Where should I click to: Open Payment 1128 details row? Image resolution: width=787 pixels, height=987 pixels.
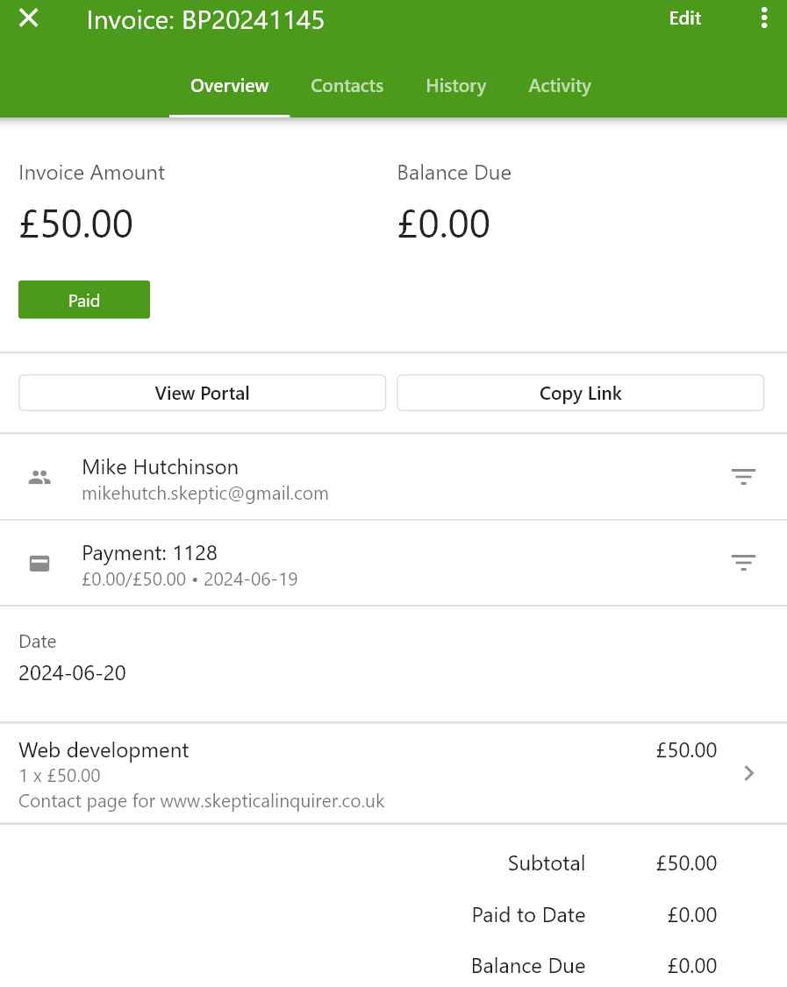click(393, 564)
